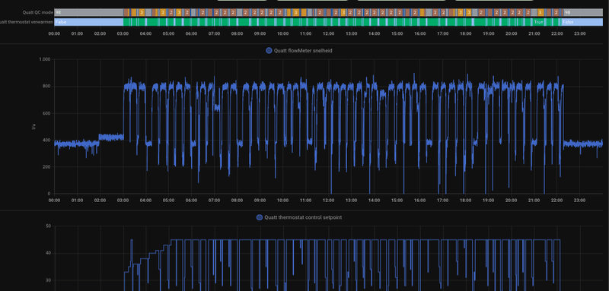Click 00:00 on the state timeline time axis

point(54,33)
